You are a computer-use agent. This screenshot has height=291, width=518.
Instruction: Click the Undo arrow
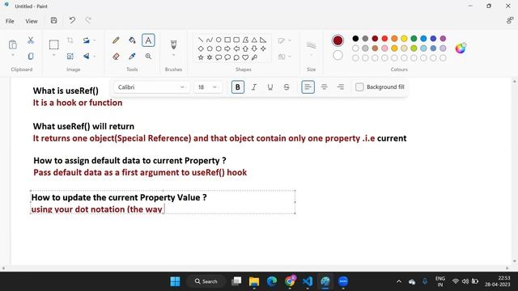coord(72,20)
